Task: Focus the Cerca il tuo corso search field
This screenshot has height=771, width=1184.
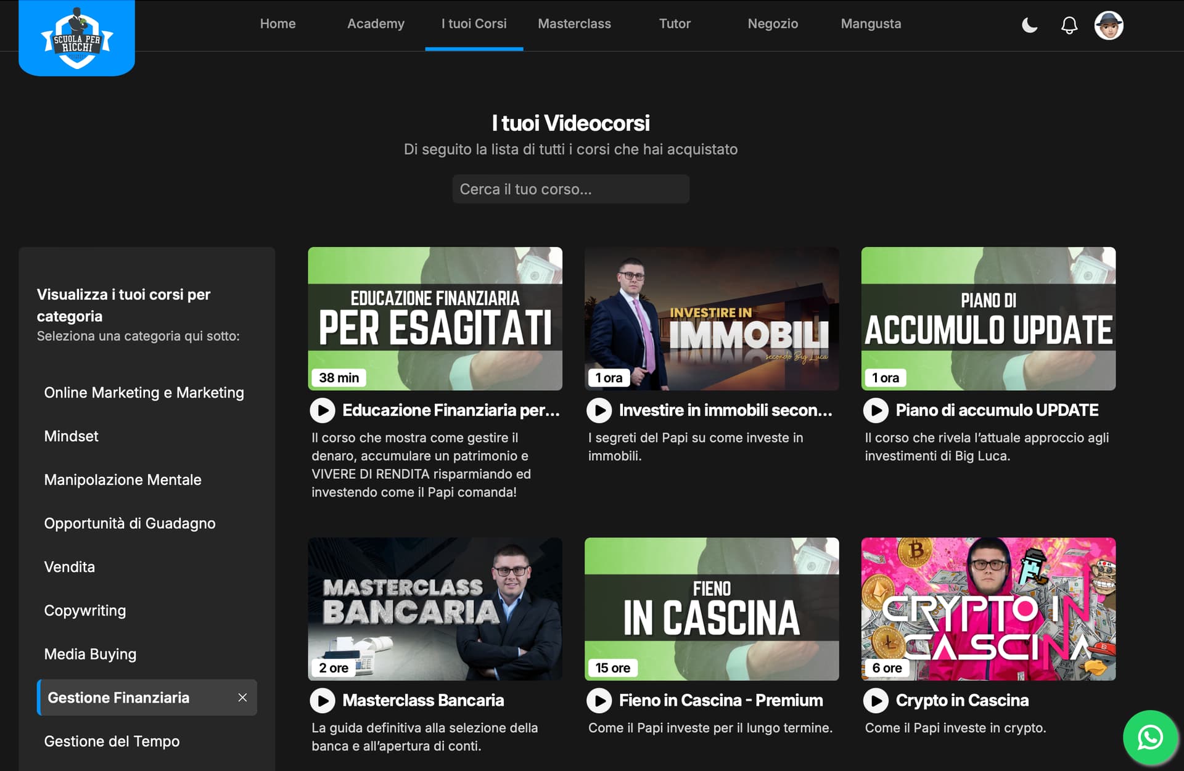Action: point(570,189)
